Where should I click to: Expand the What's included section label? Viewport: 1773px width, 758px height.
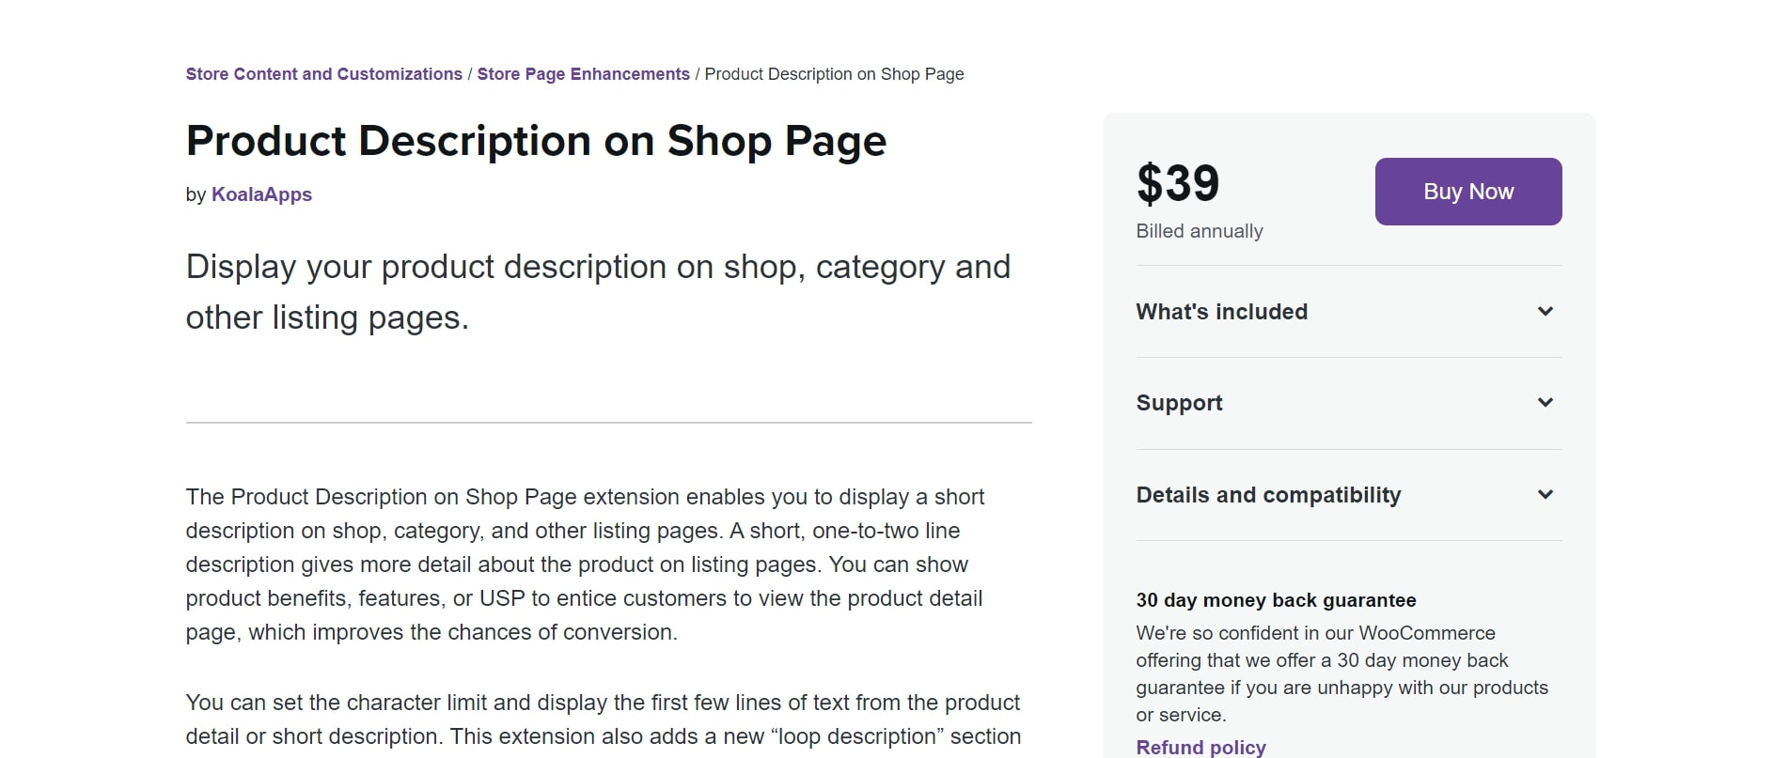[1221, 312]
